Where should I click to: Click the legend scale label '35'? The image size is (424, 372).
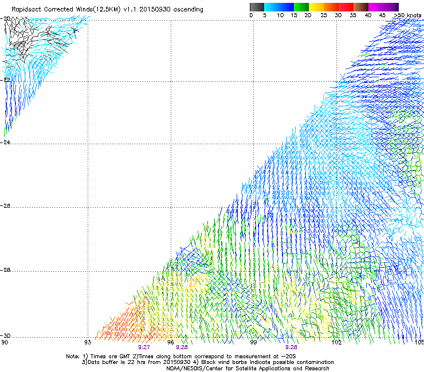coord(353,15)
